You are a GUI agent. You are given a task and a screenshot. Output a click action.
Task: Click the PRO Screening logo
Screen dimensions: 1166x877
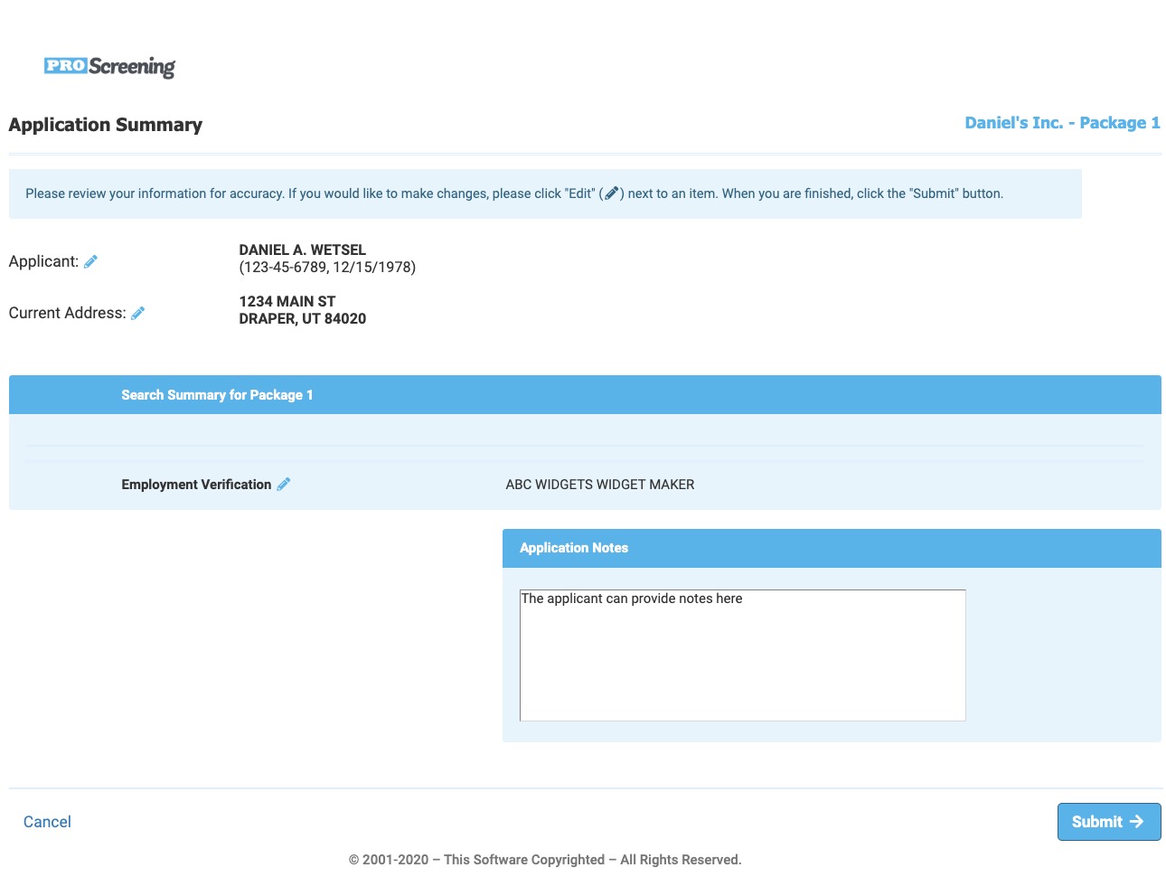pyautogui.click(x=109, y=66)
